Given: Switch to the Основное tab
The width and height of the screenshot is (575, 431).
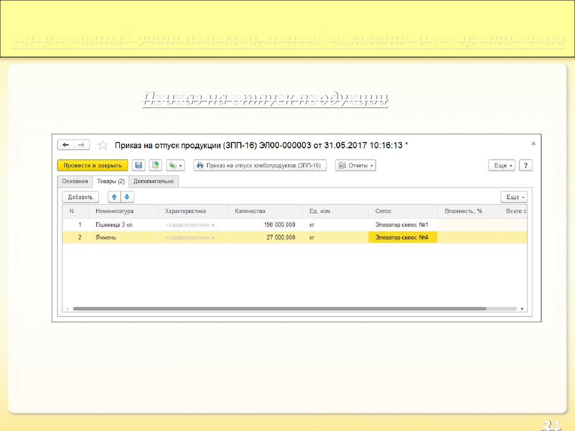Looking at the screenshot, I should tap(75, 181).
